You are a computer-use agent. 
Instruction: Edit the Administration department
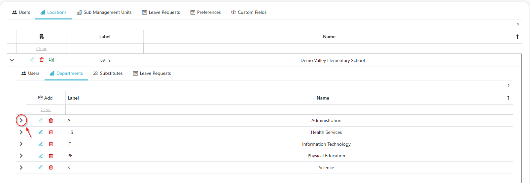[41, 121]
